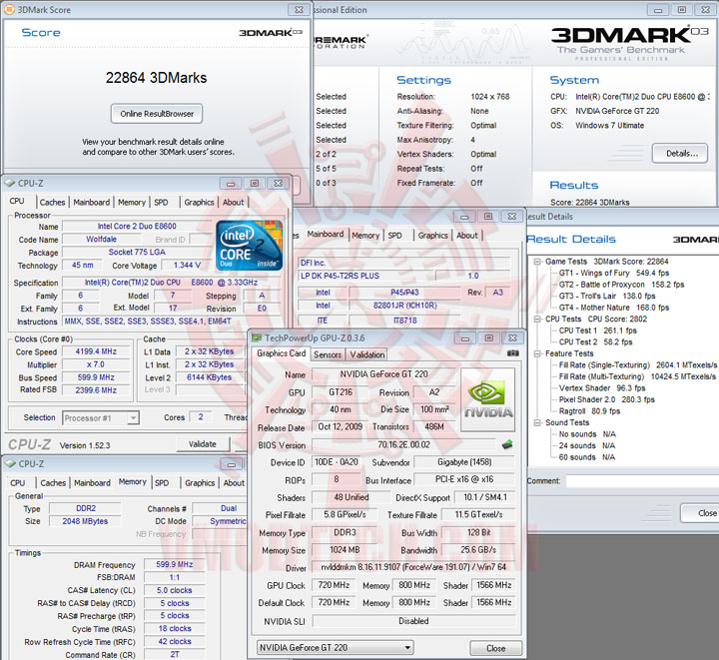Screen dimensions: 719x660
Task: Select GT1 - Wings of Fury result row
Action: 613,274
